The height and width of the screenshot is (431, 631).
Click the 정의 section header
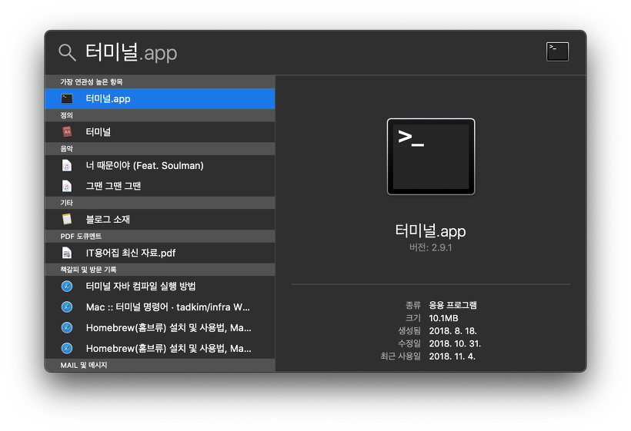(x=160, y=115)
